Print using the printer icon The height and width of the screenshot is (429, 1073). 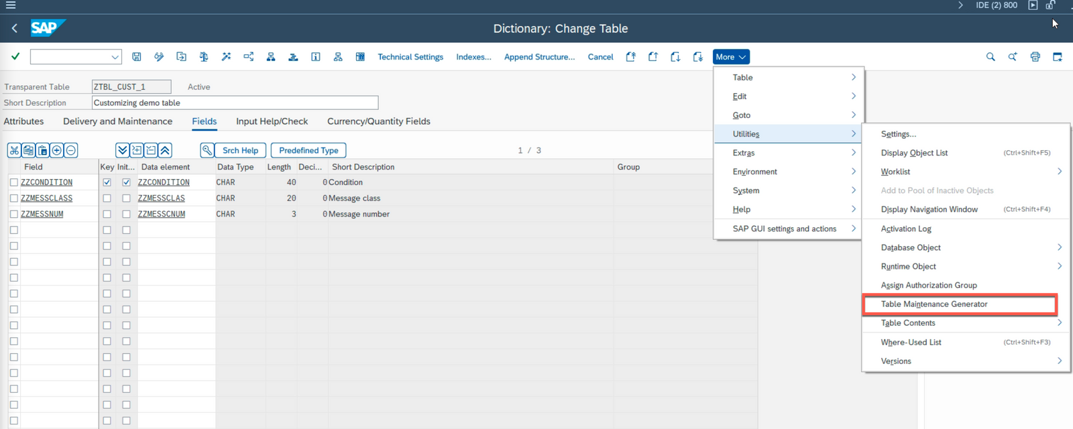coord(1035,57)
